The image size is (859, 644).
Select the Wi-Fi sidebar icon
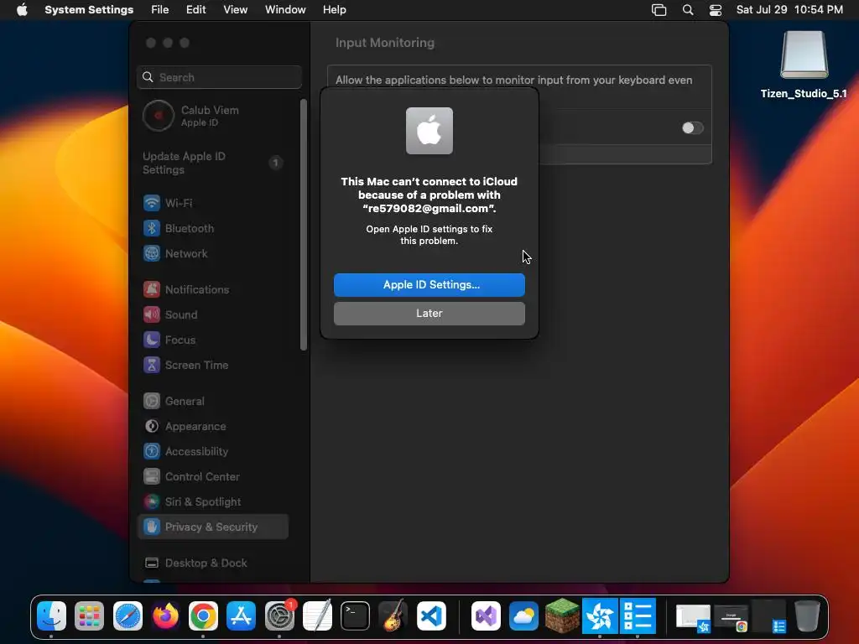tap(152, 203)
